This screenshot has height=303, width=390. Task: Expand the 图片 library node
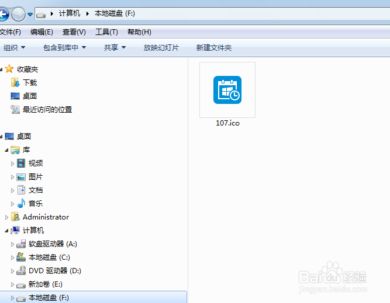click(12, 177)
